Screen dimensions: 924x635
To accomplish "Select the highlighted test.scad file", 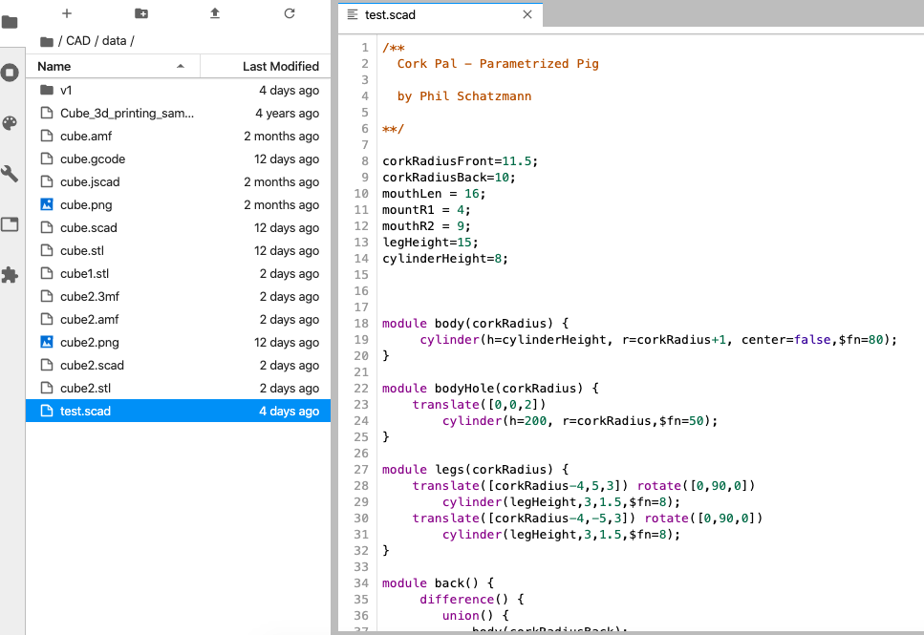I will pyautogui.click(x=178, y=412).
